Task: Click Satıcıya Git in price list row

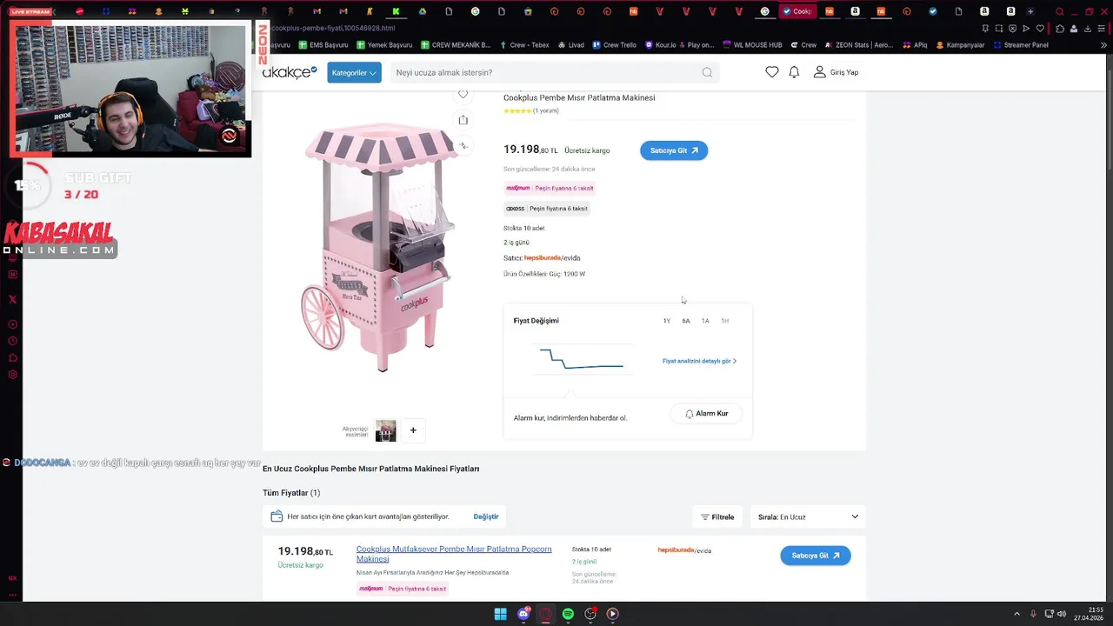Action: click(815, 556)
